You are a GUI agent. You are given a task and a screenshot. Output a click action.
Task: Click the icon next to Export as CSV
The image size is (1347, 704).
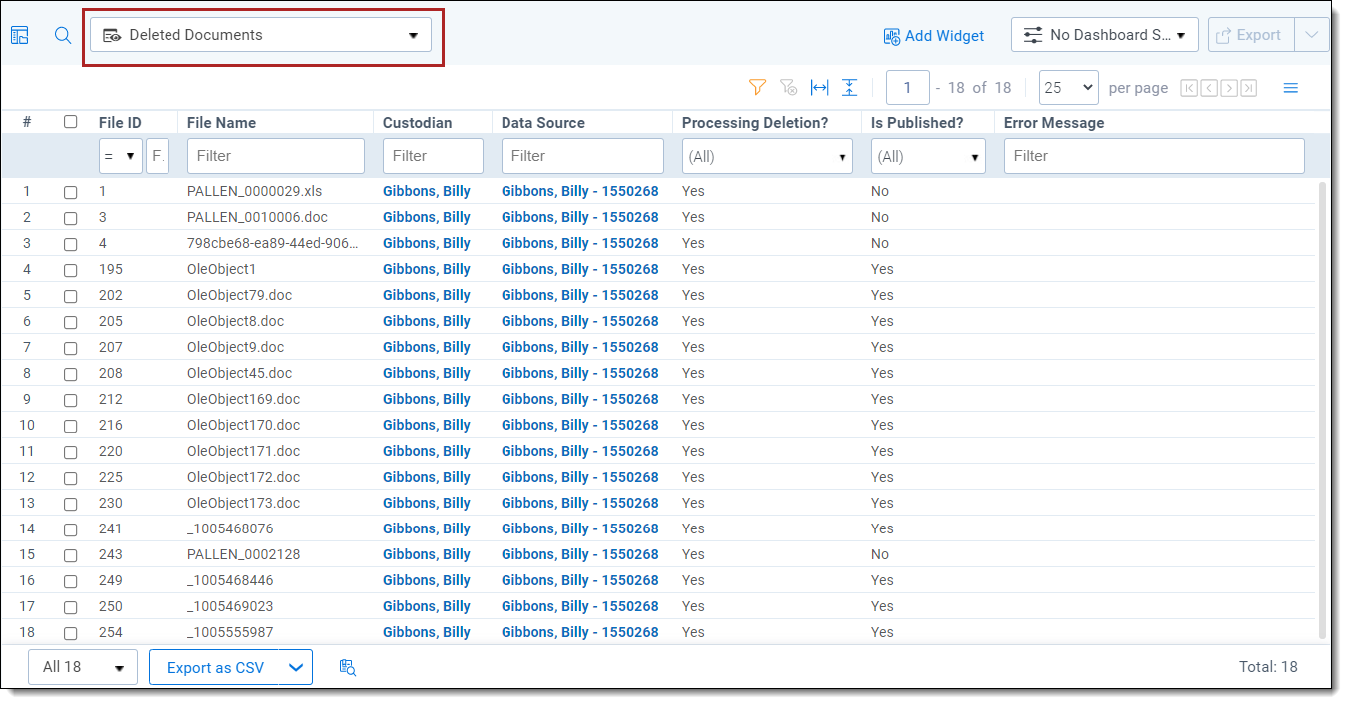click(347, 667)
